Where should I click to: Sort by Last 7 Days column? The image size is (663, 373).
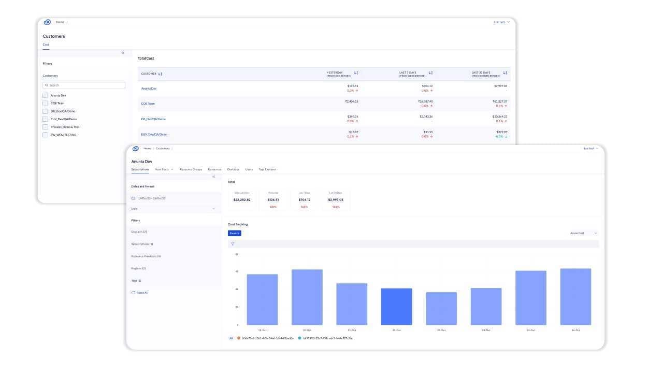point(430,73)
